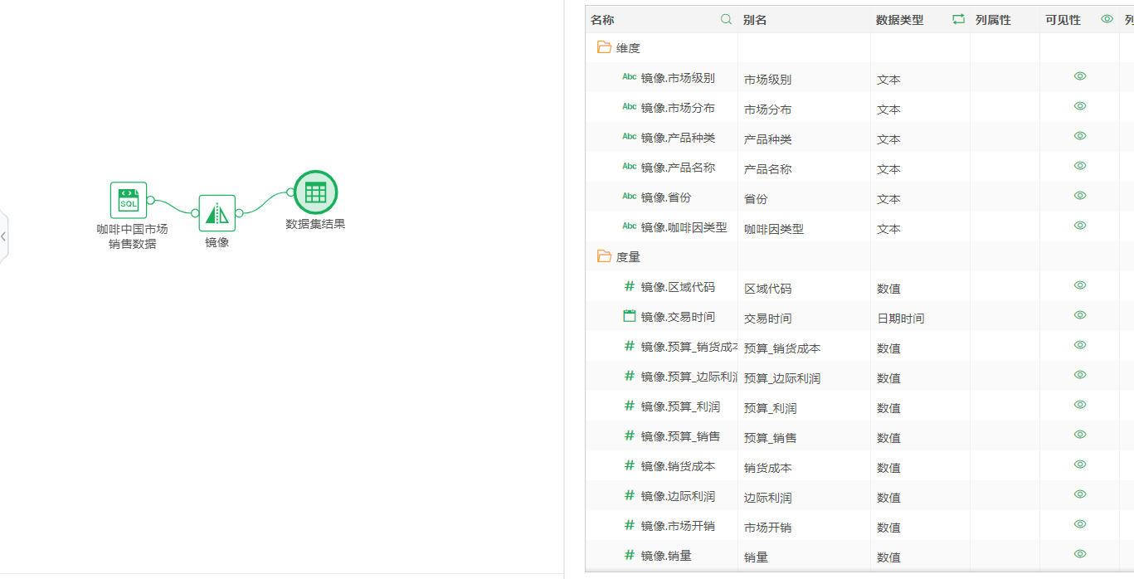The height and width of the screenshot is (579, 1134).
Task: Click the 日期时间 data type cell
Action: (x=901, y=319)
